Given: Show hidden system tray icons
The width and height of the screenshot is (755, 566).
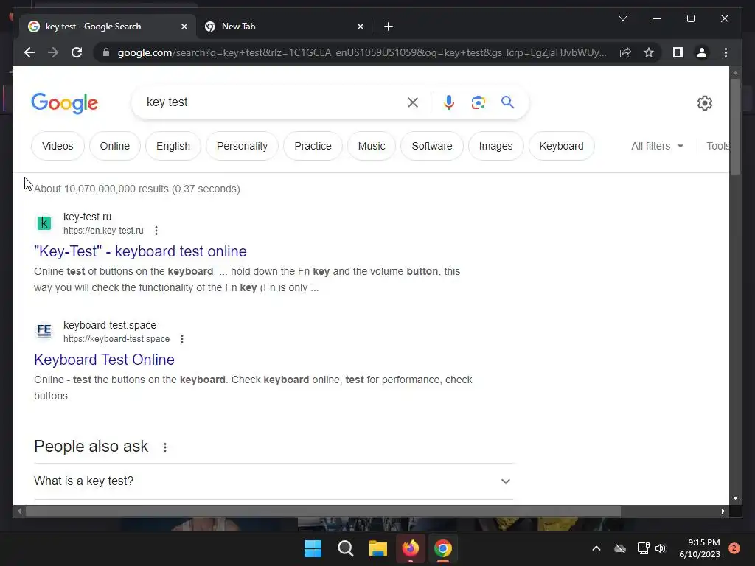Looking at the screenshot, I should tap(596, 548).
